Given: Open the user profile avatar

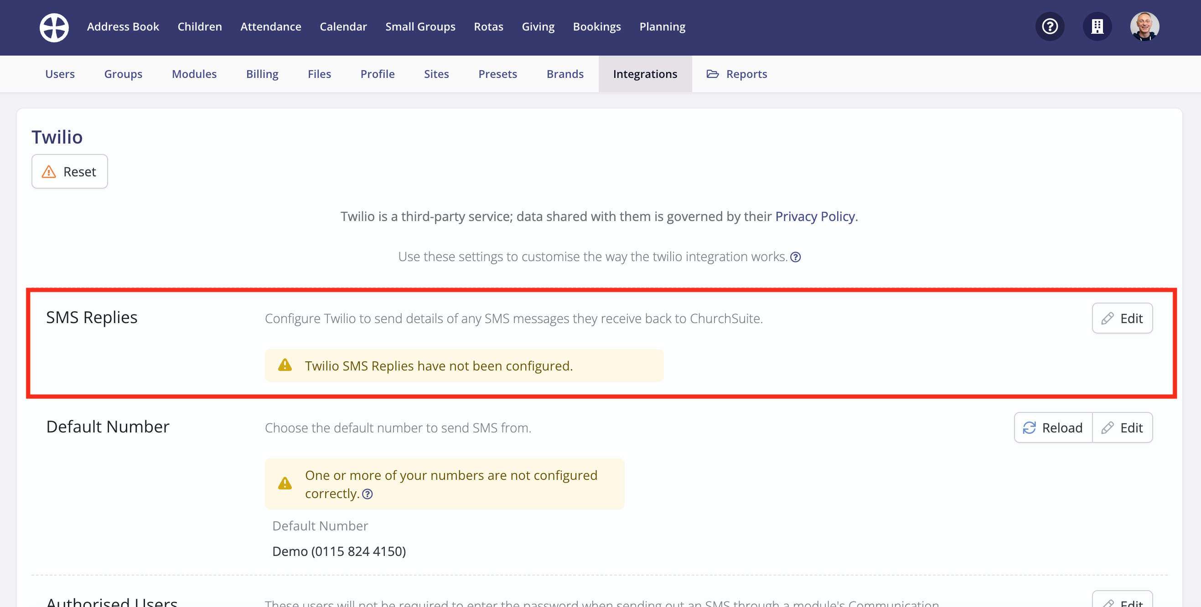Looking at the screenshot, I should click(1144, 26).
